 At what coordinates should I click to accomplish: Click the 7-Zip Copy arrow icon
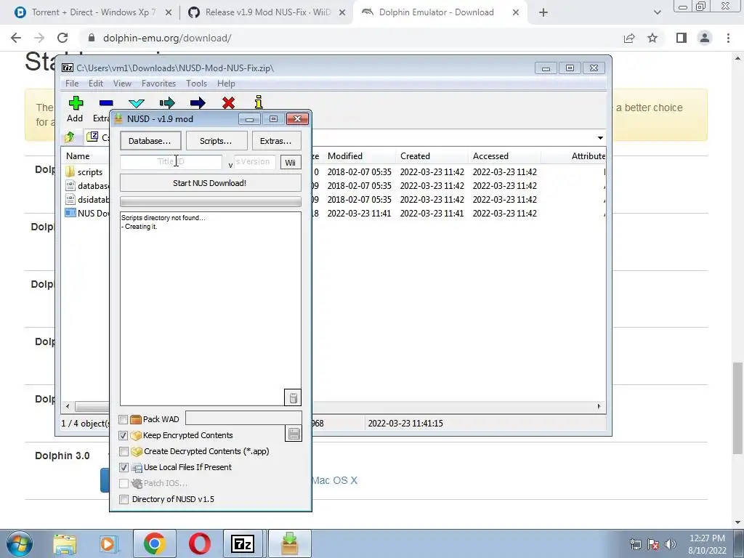click(x=167, y=103)
